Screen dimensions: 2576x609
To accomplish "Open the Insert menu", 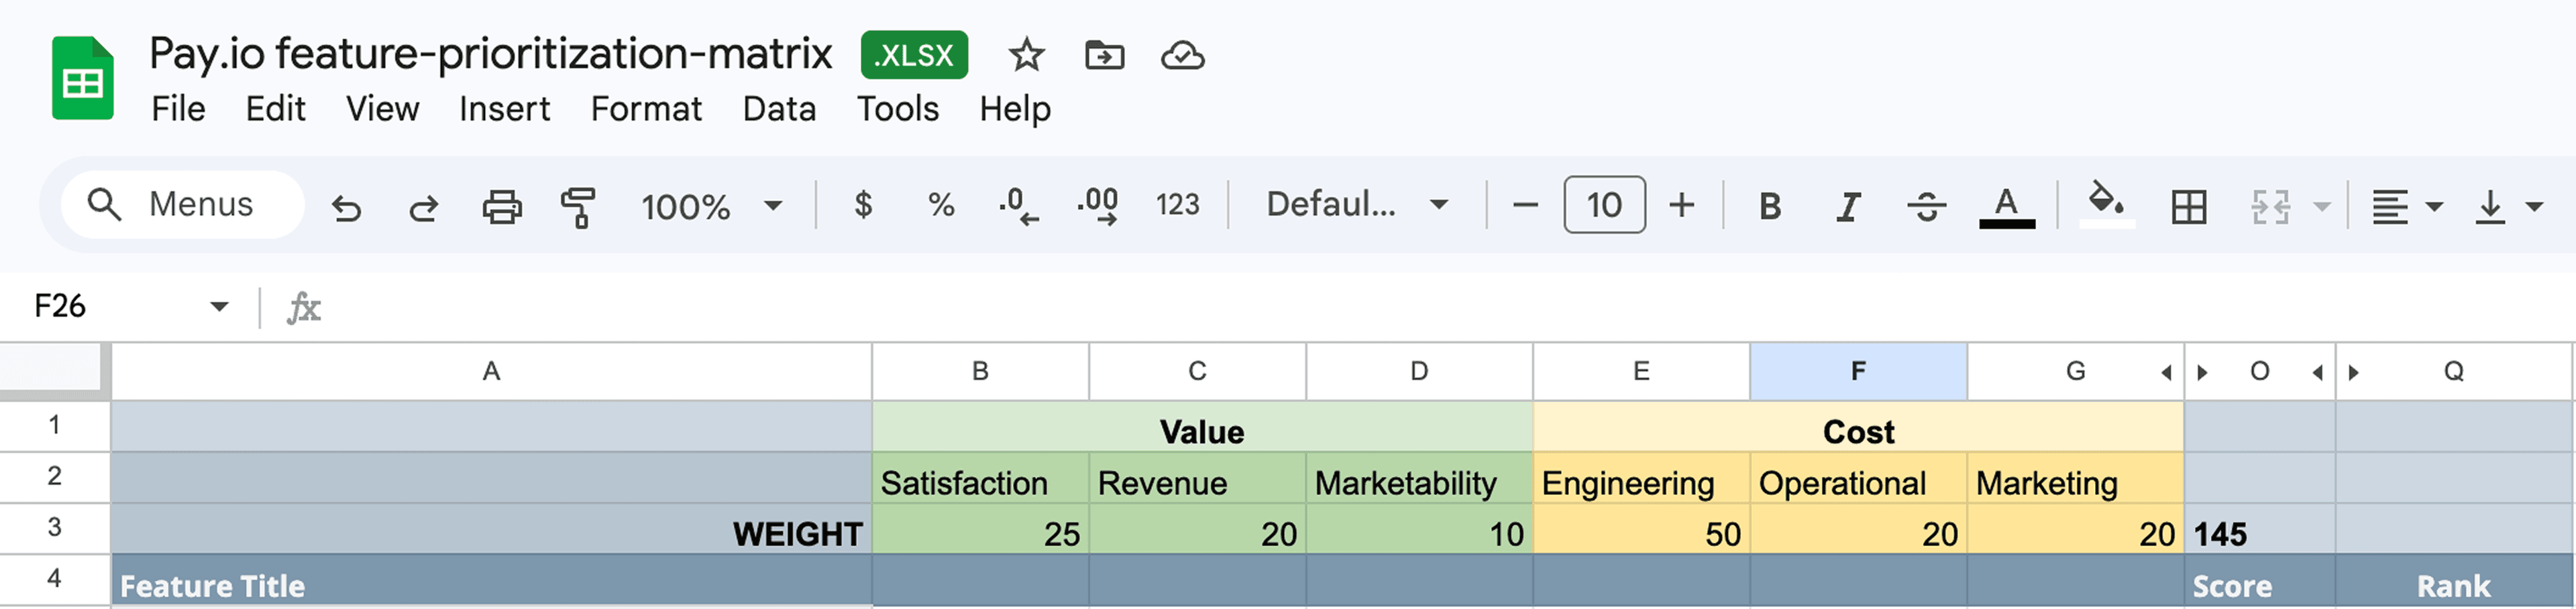I will (x=504, y=108).
